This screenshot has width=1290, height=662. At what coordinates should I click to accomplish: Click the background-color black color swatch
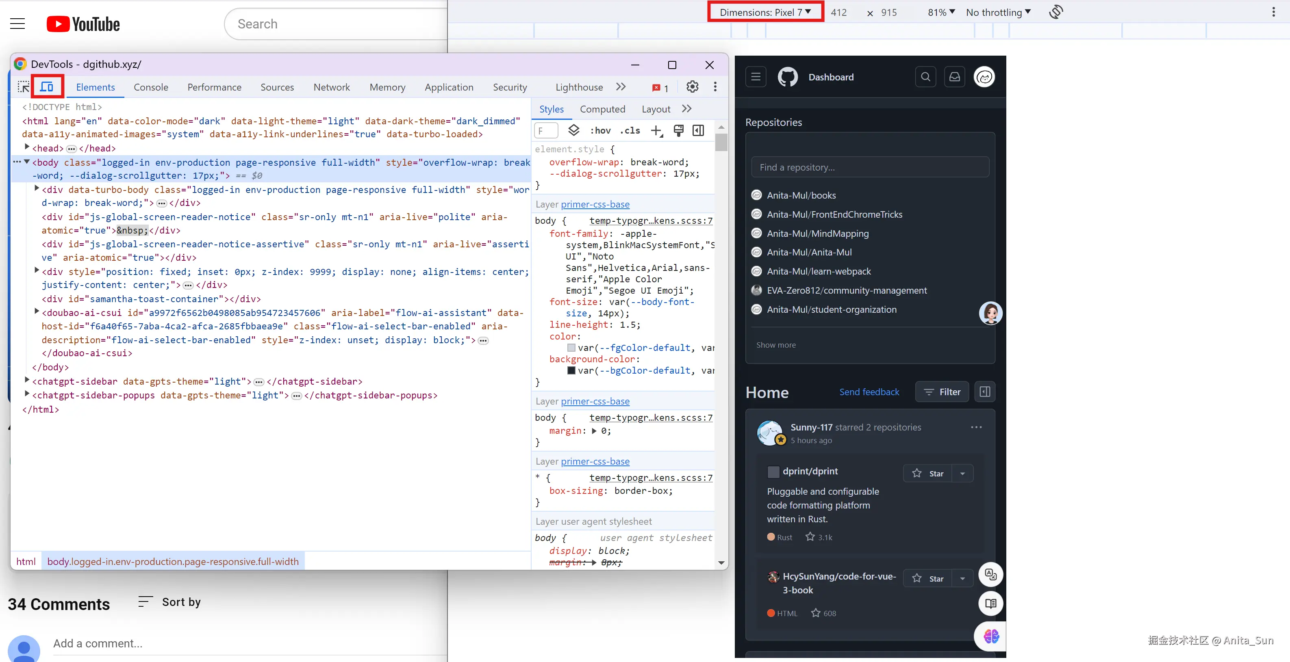pyautogui.click(x=571, y=370)
